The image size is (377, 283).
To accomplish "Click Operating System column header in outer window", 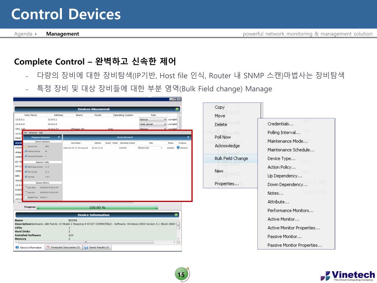I will pos(123,115).
